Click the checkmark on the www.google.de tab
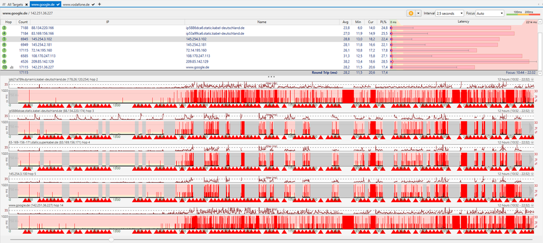Viewport: 543px width, 243px height. click(58, 4)
